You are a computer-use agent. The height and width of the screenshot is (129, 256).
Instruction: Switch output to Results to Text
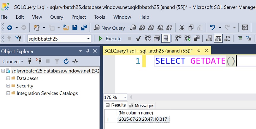tap(209, 38)
